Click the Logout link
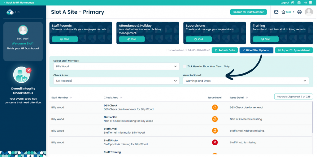Image resolution: width=317 pixels, height=157 pixels. click(x=284, y=2)
